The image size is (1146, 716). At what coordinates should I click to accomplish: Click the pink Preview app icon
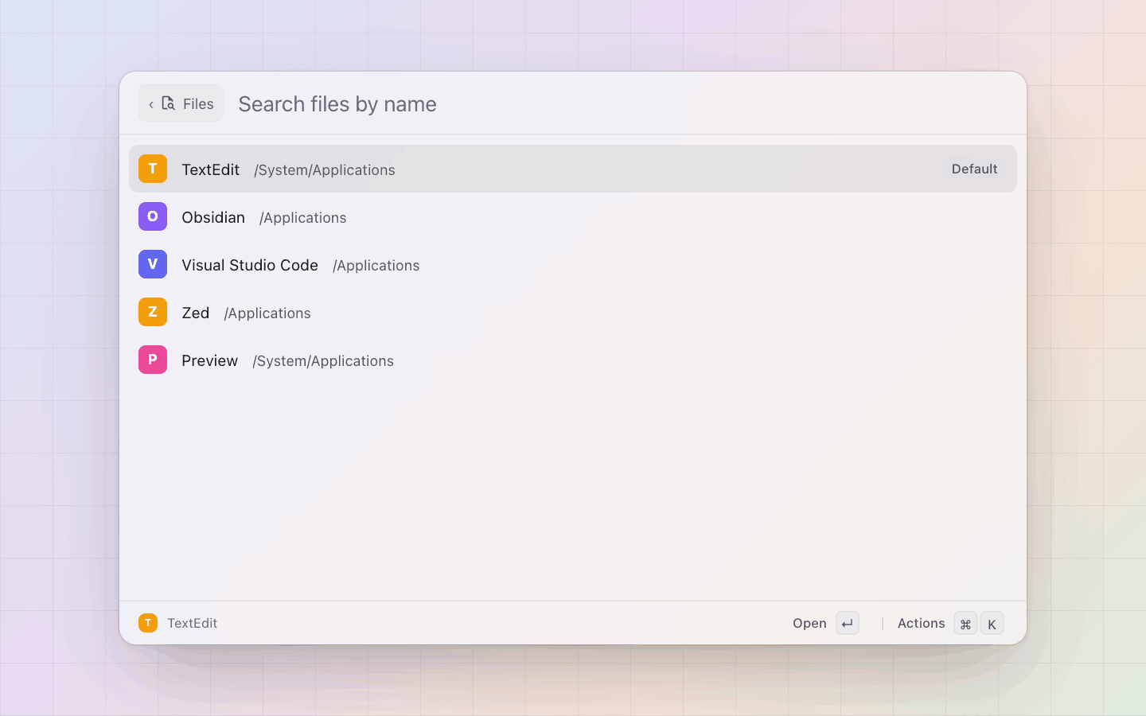point(153,360)
